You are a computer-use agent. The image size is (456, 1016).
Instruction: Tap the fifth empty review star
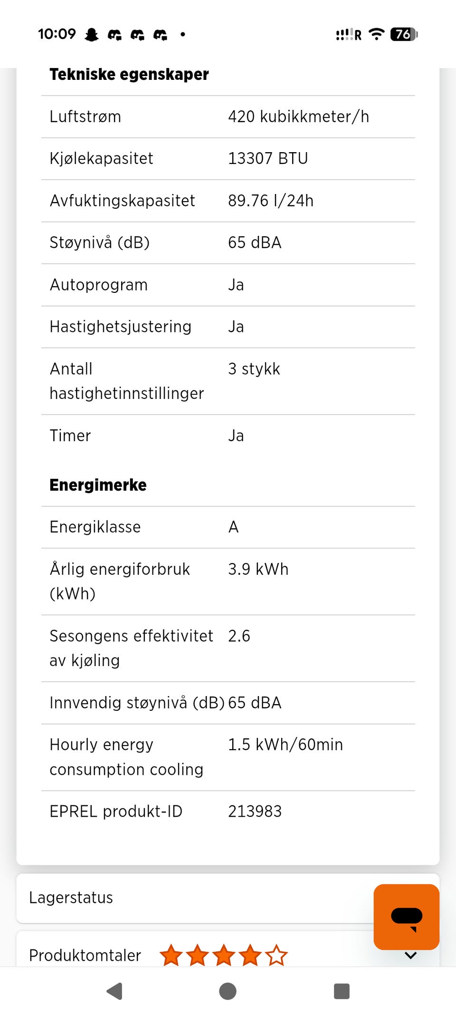coord(276,955)
